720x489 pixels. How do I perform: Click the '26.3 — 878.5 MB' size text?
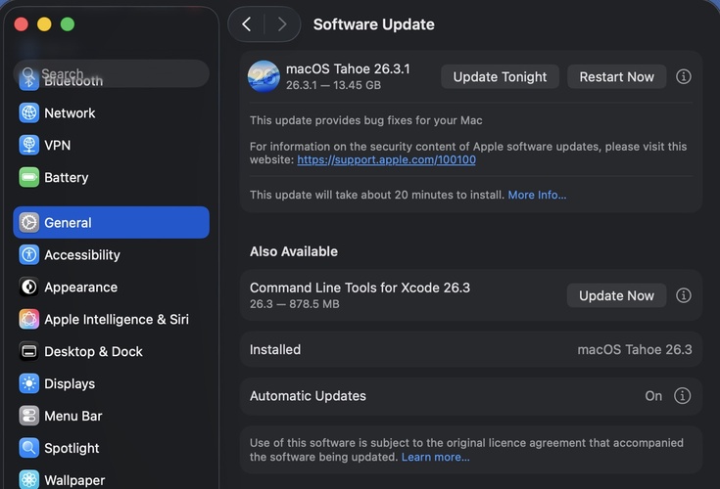294,304
